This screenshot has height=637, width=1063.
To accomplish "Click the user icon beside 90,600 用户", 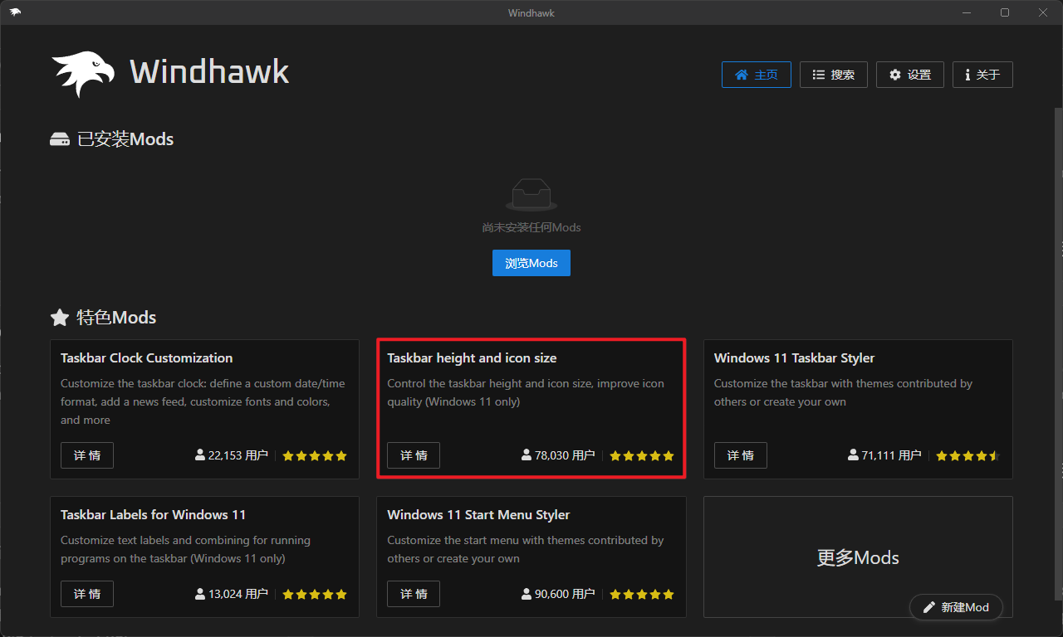I will click(x=527, y=594).
